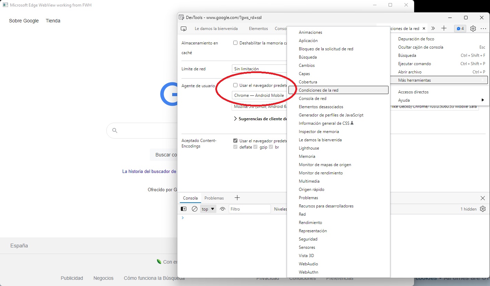Select the Inspect element tool icon
This screenshot has height=286, width=490.
pos(184,29)
